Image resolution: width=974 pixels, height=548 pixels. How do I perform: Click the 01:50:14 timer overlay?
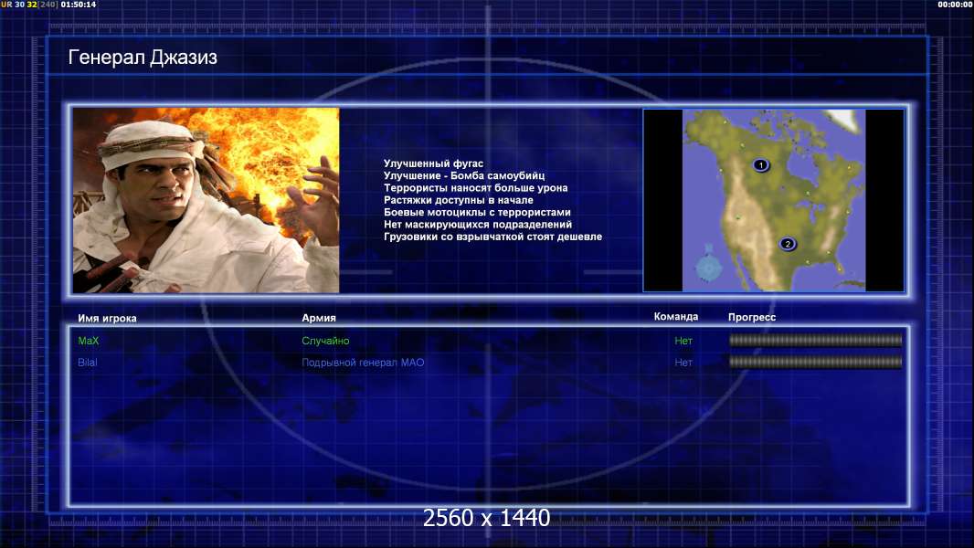79,5
